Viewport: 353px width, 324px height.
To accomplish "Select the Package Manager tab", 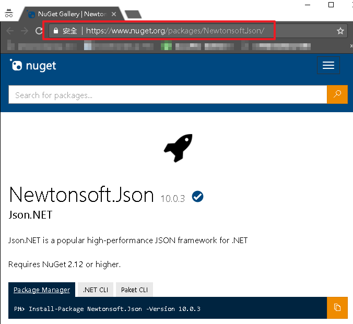I will coord(42,290).
